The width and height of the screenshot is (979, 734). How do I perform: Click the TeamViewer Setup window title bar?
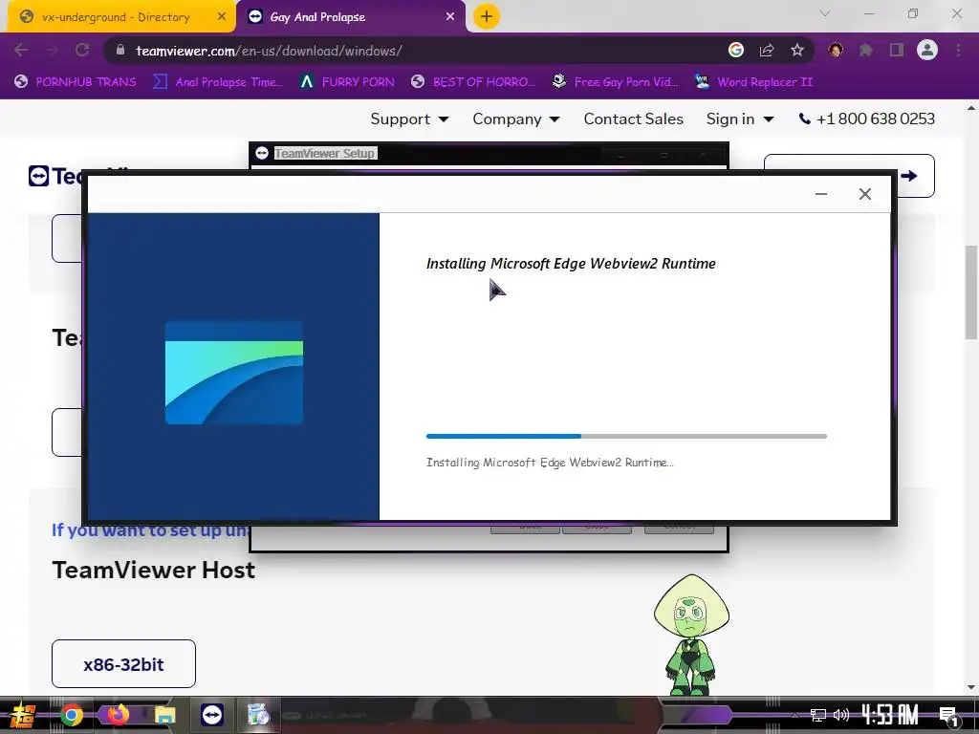(x=489, y=153)
